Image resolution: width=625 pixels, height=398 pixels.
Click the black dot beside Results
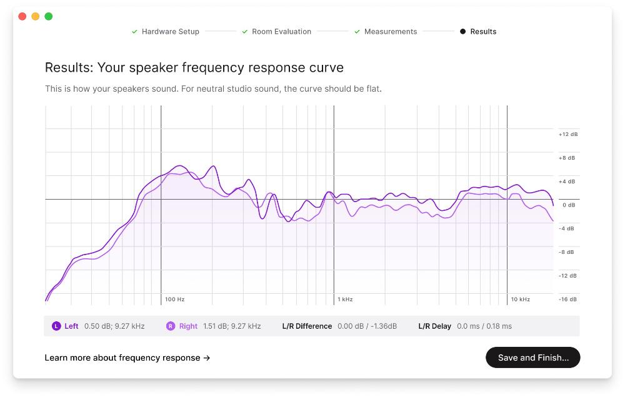(462, 32)
